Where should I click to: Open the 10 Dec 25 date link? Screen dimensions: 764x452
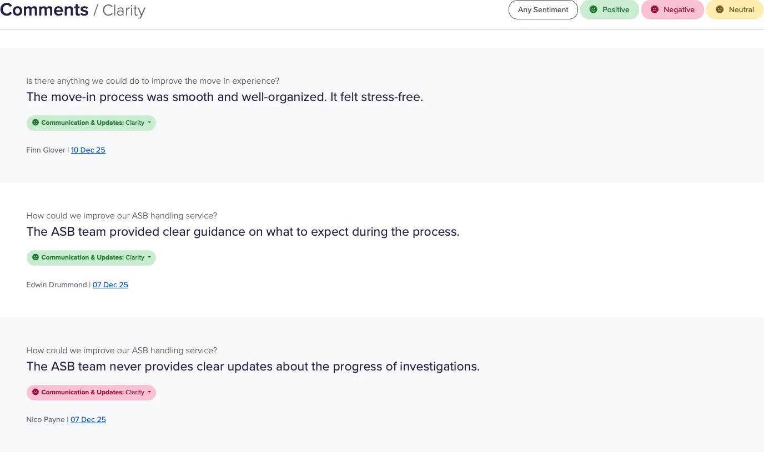tap(88, 150)
